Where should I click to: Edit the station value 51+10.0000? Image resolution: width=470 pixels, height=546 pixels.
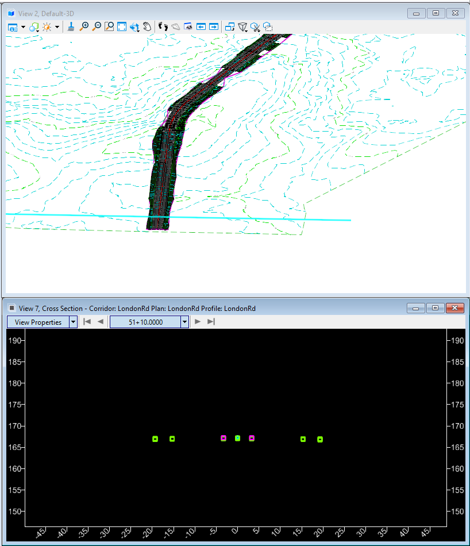coord(147,322)
